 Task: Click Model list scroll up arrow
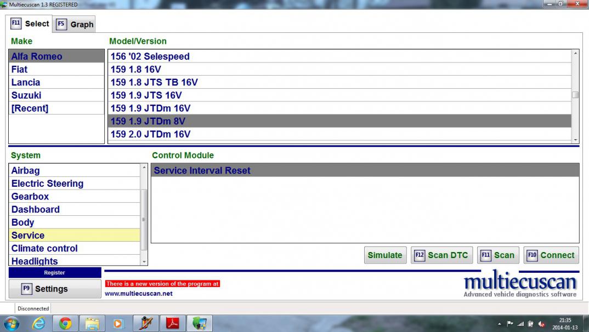coord(575,53)
